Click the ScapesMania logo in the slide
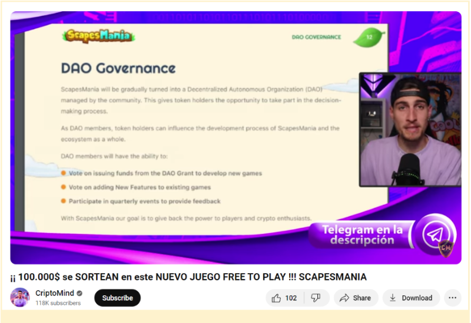The height and width of the screenshot is (323, 471). 99,36
